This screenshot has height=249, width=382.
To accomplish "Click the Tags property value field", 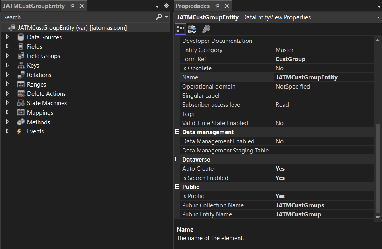I will 324,114.
